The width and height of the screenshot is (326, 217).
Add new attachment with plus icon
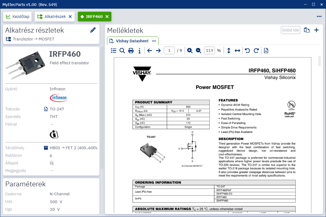pyautogui.click(x=316, y=30)
